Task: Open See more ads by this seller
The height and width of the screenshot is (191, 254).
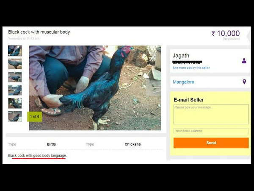Action: pyautogui.click(x=191, y=68)
